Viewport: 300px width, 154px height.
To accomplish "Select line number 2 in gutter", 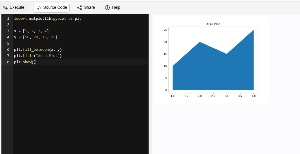I will click(x=8, y=25).
